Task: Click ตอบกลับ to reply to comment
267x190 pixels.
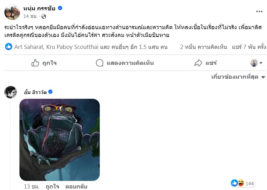Action: coord(76,187)
